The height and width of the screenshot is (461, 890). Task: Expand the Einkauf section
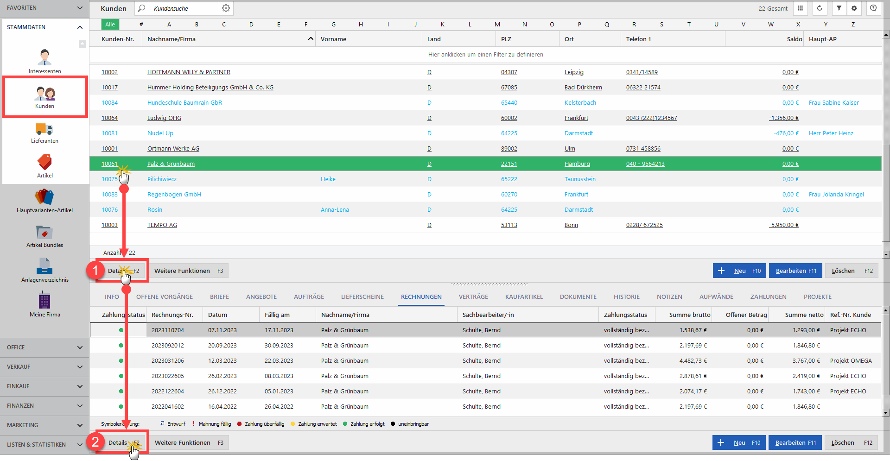pos(80,386)
